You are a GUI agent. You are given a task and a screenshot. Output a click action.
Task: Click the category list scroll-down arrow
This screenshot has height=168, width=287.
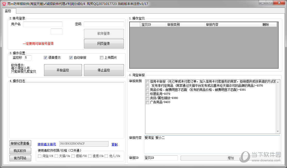[x=278, y=131]
